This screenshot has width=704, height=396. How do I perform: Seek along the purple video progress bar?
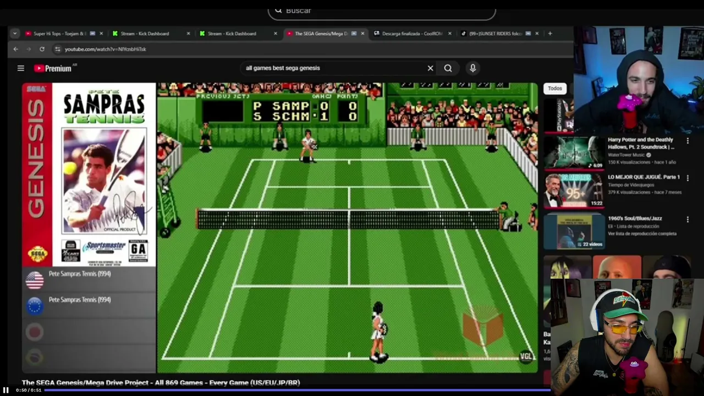(x=296, y=391)
